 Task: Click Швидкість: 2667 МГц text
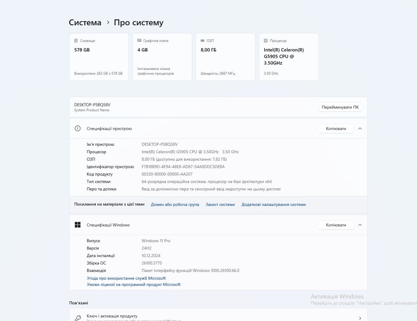(x=218, y=74)
